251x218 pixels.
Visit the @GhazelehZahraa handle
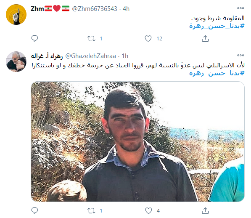[90, 56]
